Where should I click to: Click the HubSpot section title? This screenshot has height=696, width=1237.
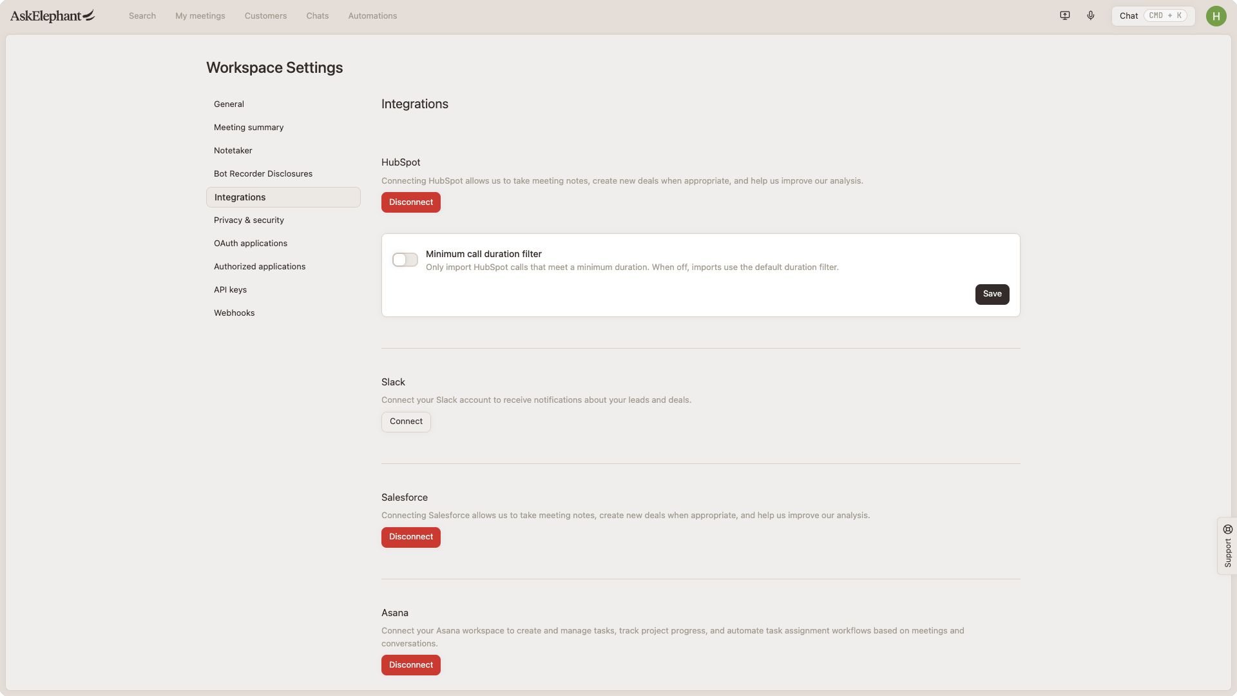point(401,162)
